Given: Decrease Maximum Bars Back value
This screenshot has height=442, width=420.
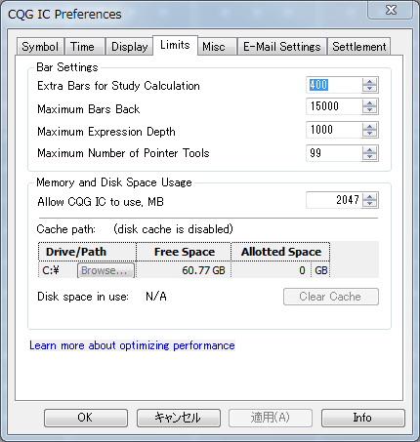Looking at the screenshot, I should tap(369, 110).
